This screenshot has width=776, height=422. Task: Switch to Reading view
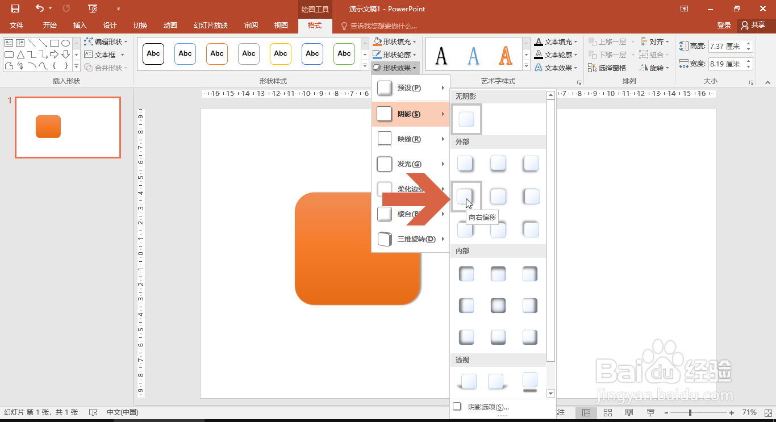point(629,412)
